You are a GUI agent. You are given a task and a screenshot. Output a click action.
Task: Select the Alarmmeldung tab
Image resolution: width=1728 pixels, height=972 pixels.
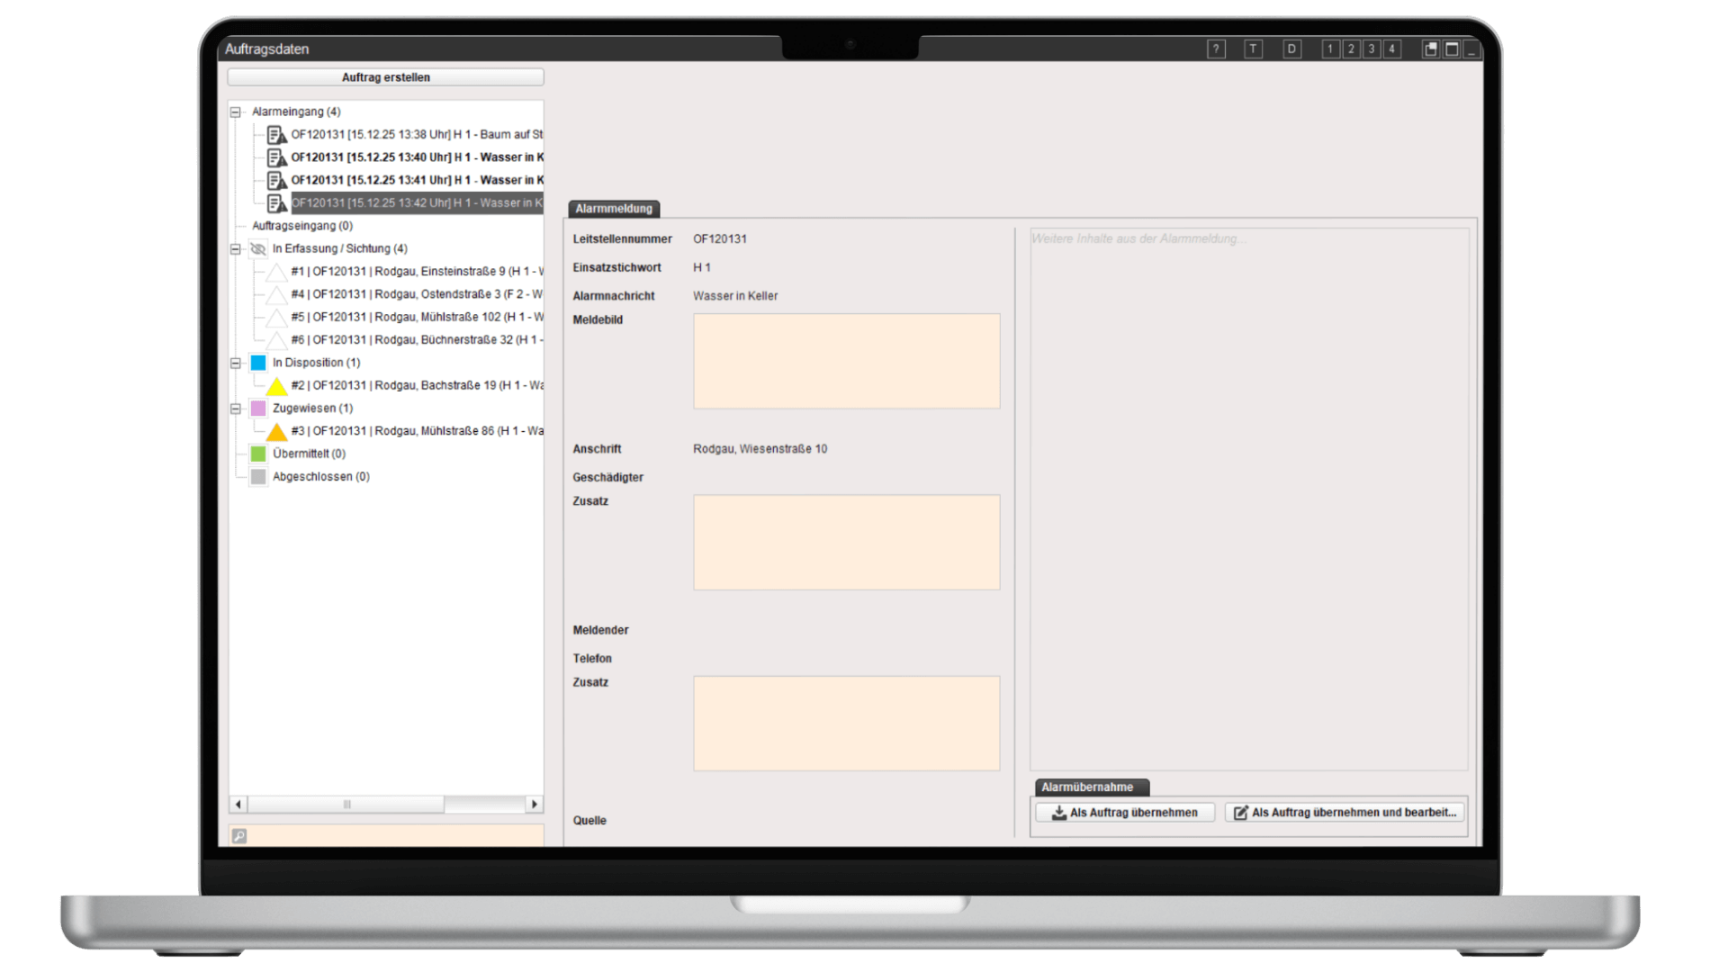[x=614, y=209]
